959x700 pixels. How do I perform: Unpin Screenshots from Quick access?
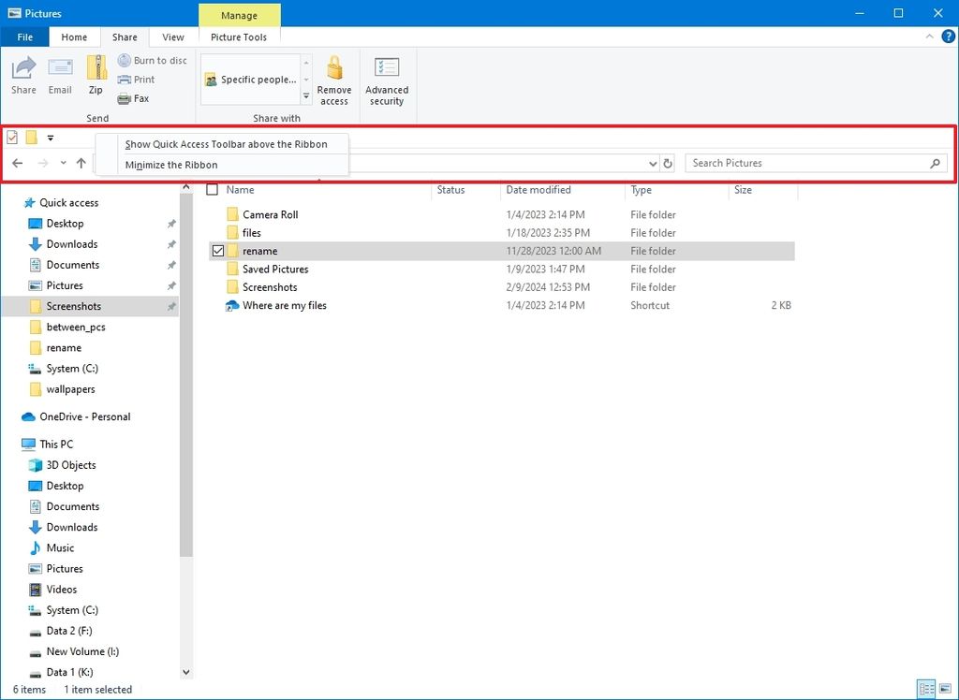point(171,306)
